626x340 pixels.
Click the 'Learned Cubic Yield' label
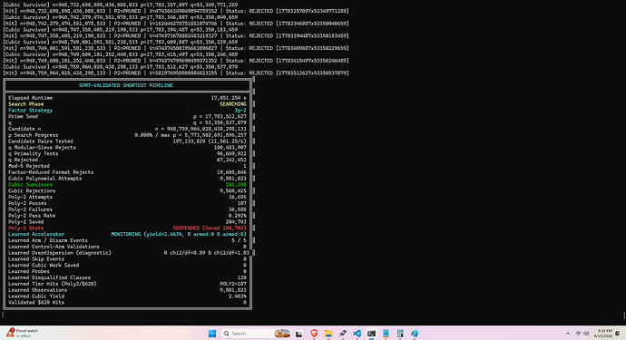click(x=36, y=296)
